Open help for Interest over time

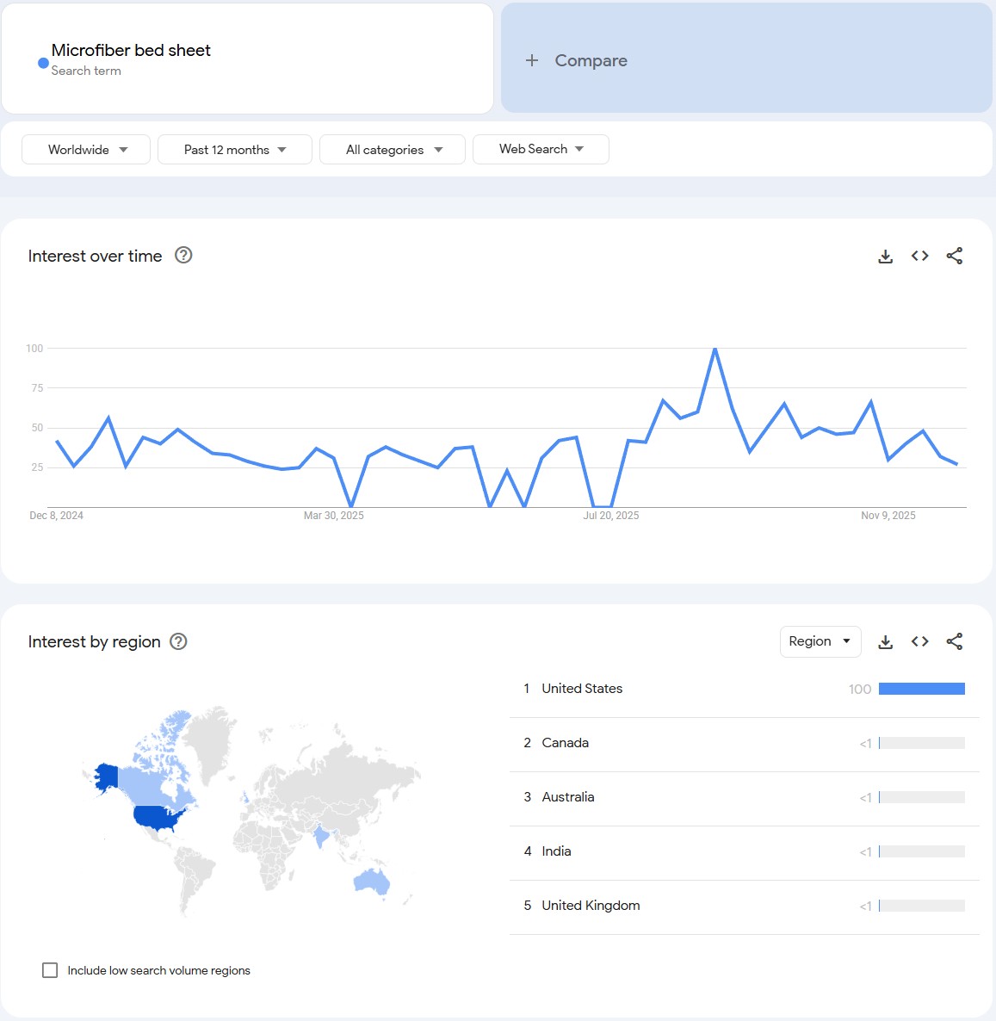[183, 255]
